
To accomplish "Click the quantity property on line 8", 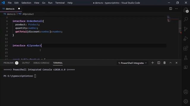I will click(21, 28).
